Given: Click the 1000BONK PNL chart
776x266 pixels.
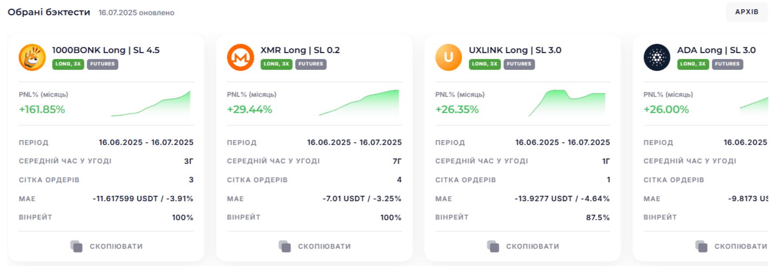Looking at the screenshot, I should [x=151, y=103].
